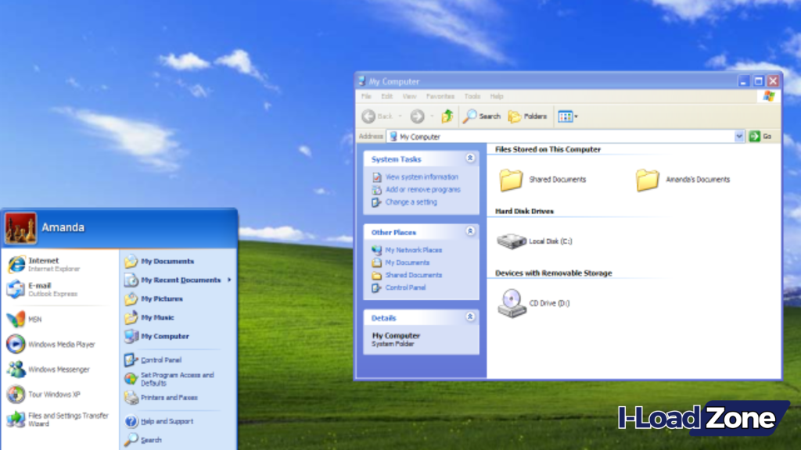Open the Tools menu

pyautogui.click(x=472, y=96)
